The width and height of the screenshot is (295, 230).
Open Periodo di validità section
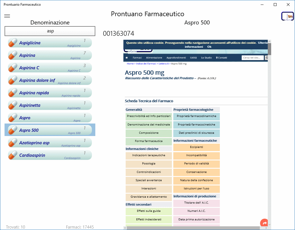[196, 164]
